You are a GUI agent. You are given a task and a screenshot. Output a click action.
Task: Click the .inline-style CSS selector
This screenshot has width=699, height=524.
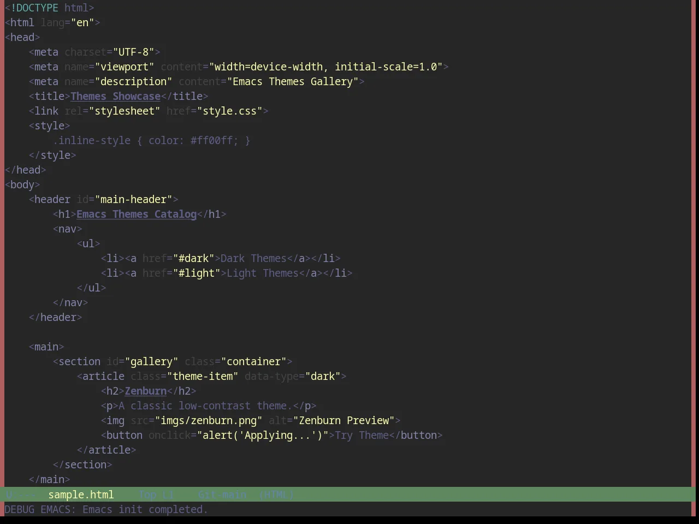coord(92,140)
